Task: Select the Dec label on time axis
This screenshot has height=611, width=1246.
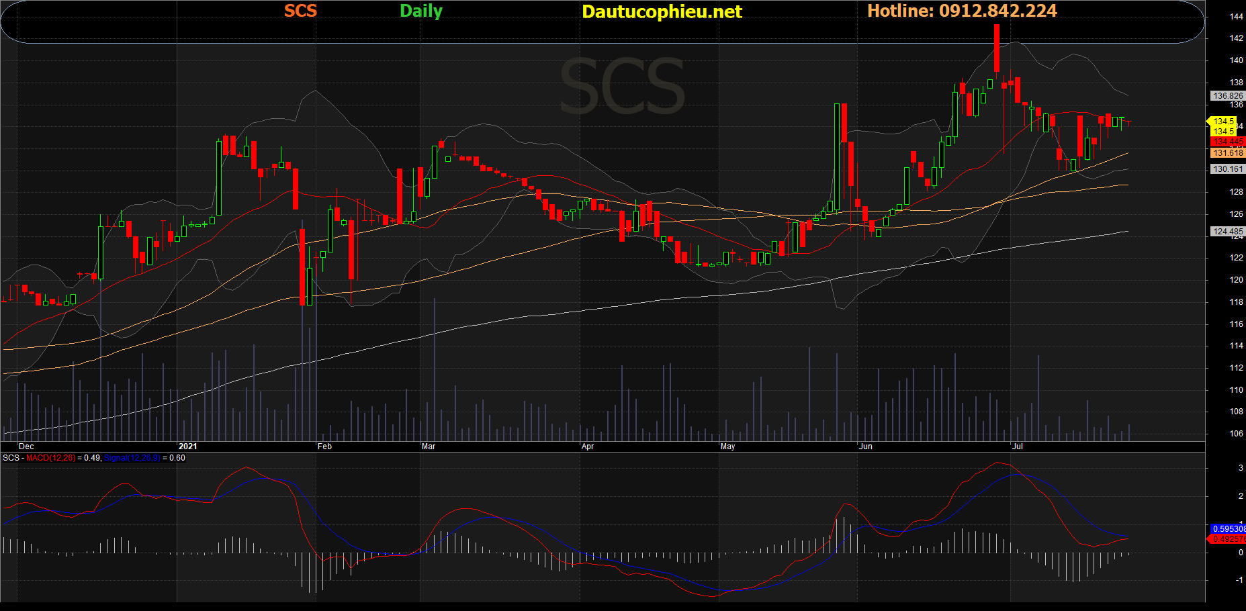Action: pyautogui.click(x=26, y=446)
